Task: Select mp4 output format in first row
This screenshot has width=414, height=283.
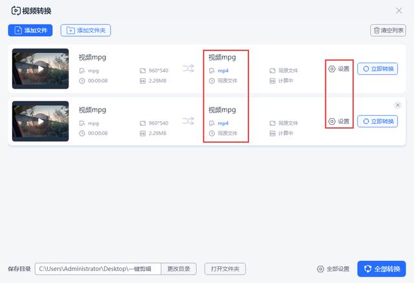Action: click(223, 70)
